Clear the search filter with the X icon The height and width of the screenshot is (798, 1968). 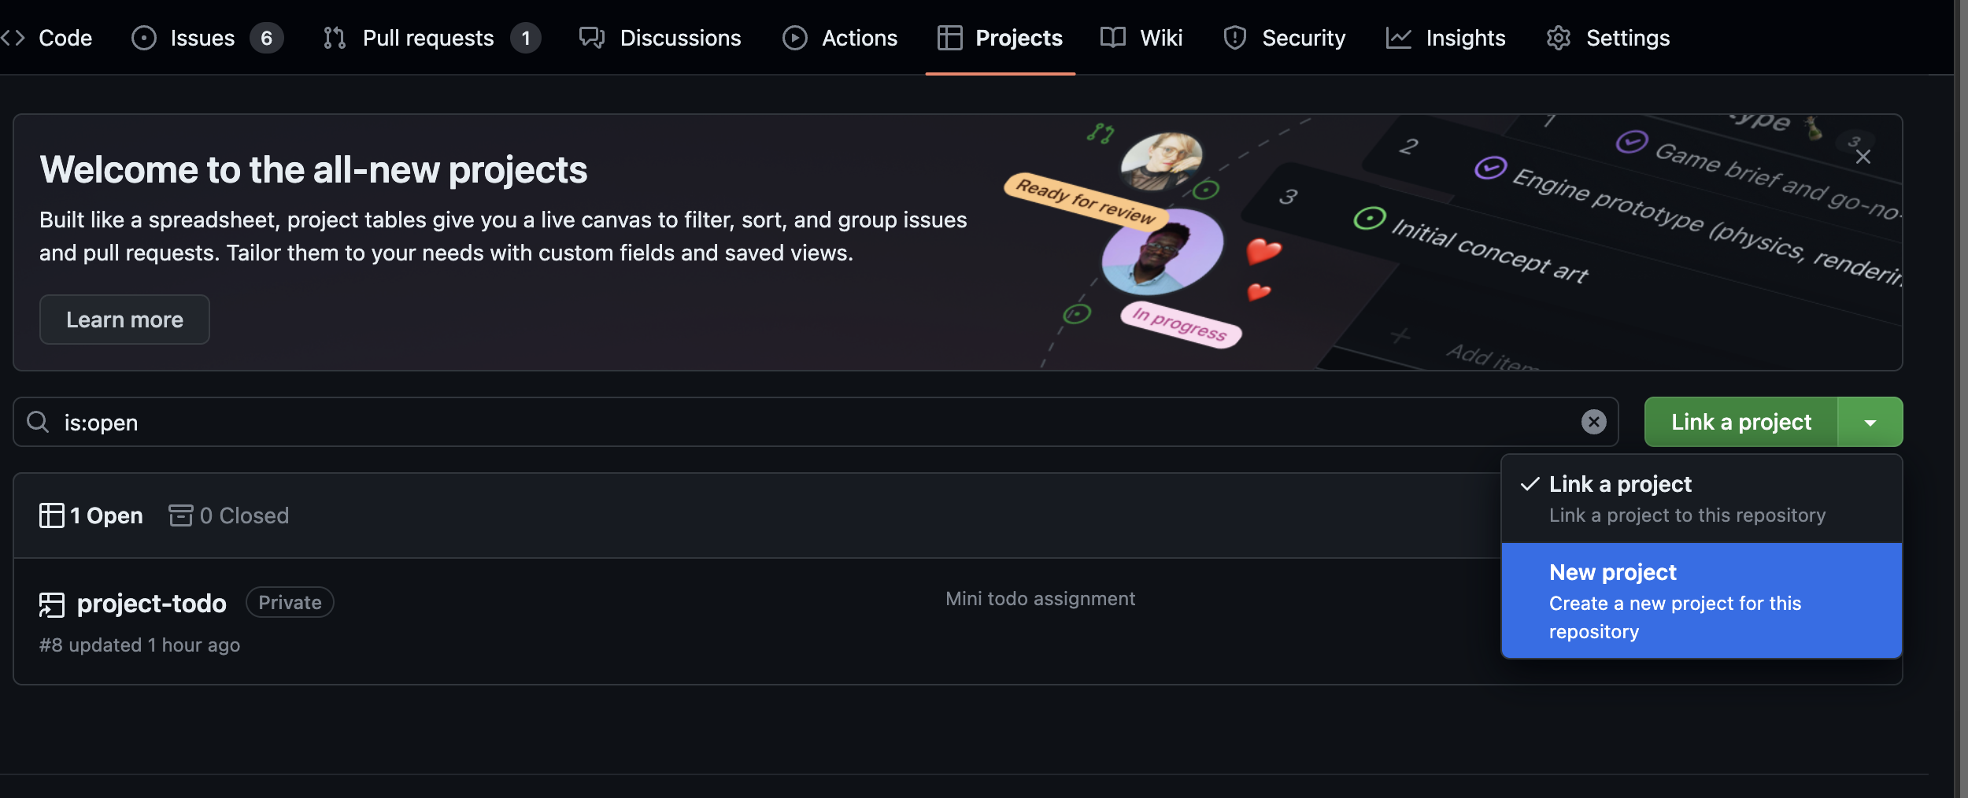point(1594,422)
